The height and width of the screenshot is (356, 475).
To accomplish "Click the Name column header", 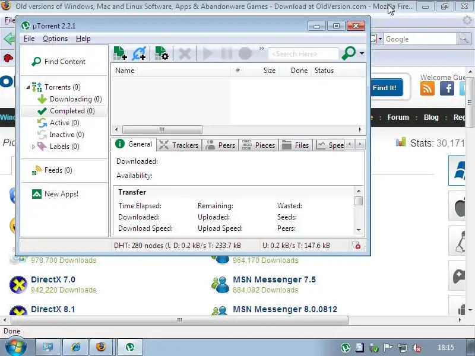I will 170,71.
